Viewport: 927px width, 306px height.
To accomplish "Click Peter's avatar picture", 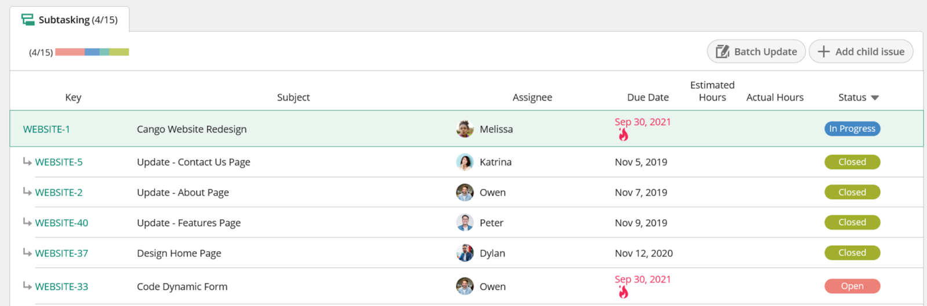I will pos(465,223).
